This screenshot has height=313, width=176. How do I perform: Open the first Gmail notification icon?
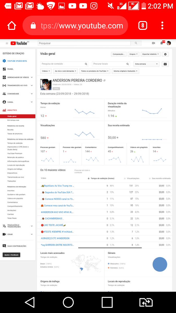coord(18,6)
